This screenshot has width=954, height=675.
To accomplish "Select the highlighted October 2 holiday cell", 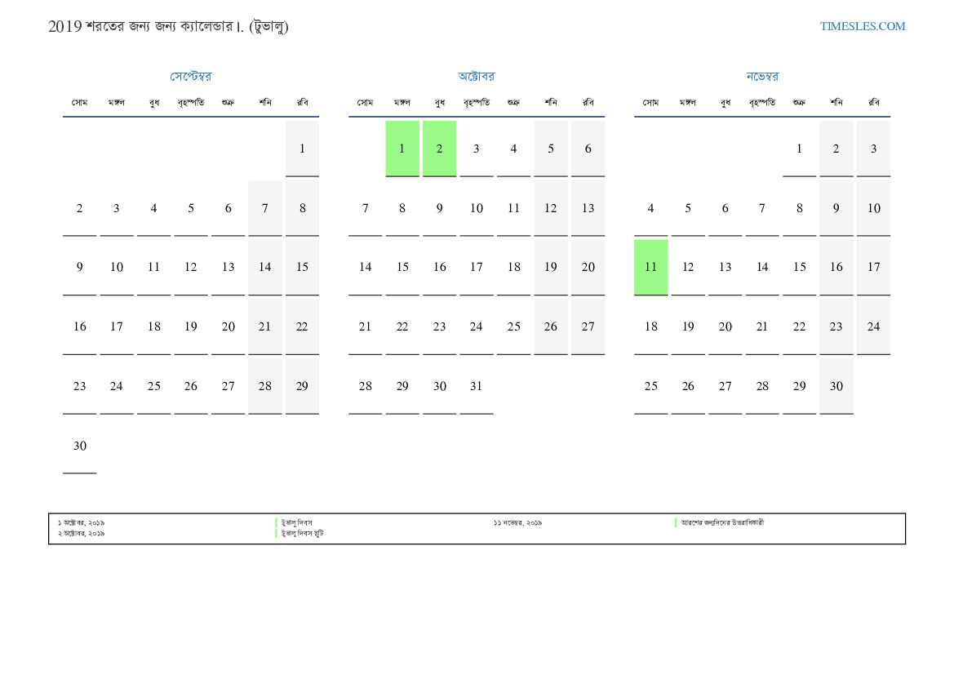I will click(x=439, y=149).
